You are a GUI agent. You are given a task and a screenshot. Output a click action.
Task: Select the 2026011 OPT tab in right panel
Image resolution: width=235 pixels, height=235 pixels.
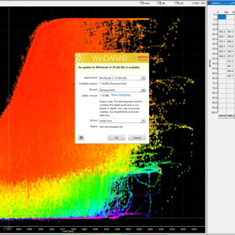pyautogui.click(x=221, y=3)
